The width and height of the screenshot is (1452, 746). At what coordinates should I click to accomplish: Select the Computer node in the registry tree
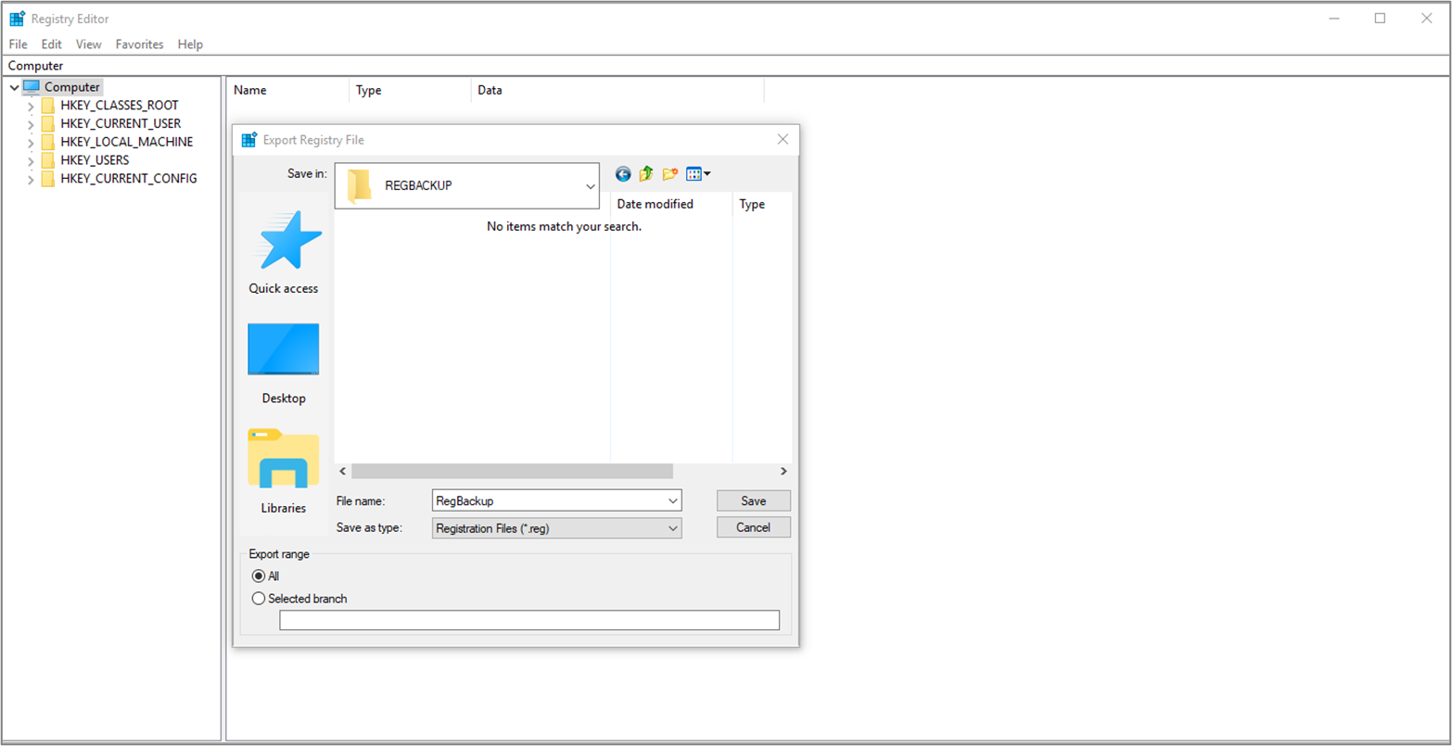(x=70, y=86)
